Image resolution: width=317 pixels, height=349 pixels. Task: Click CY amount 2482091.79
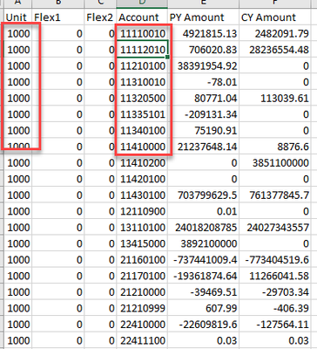coord(274,34)
